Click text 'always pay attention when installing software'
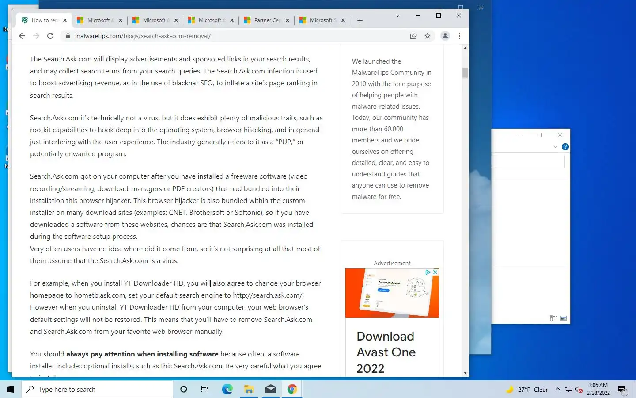636x398 pixels. coord(142,354)
